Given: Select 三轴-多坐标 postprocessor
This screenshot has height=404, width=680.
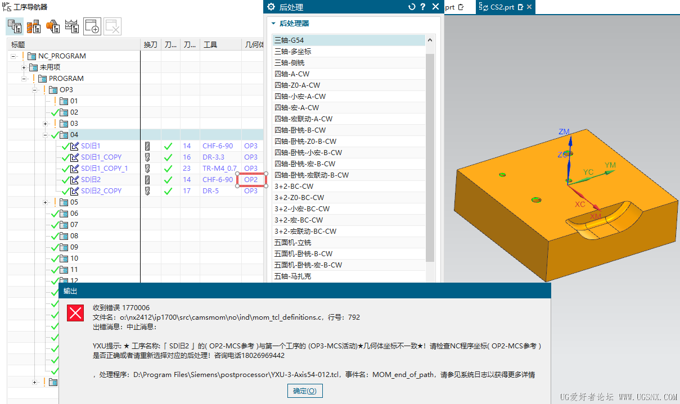Looking at the screenshot, I should pyautogui.click(x=349, y=52).
